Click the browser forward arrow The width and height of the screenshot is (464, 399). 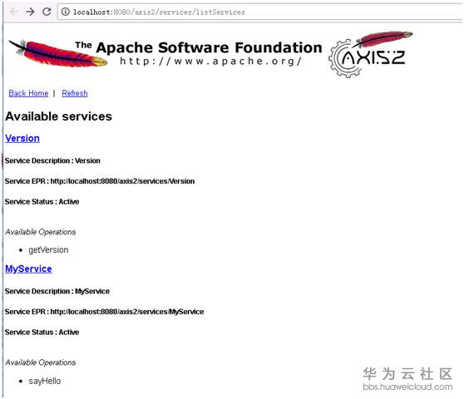(30, 12)
